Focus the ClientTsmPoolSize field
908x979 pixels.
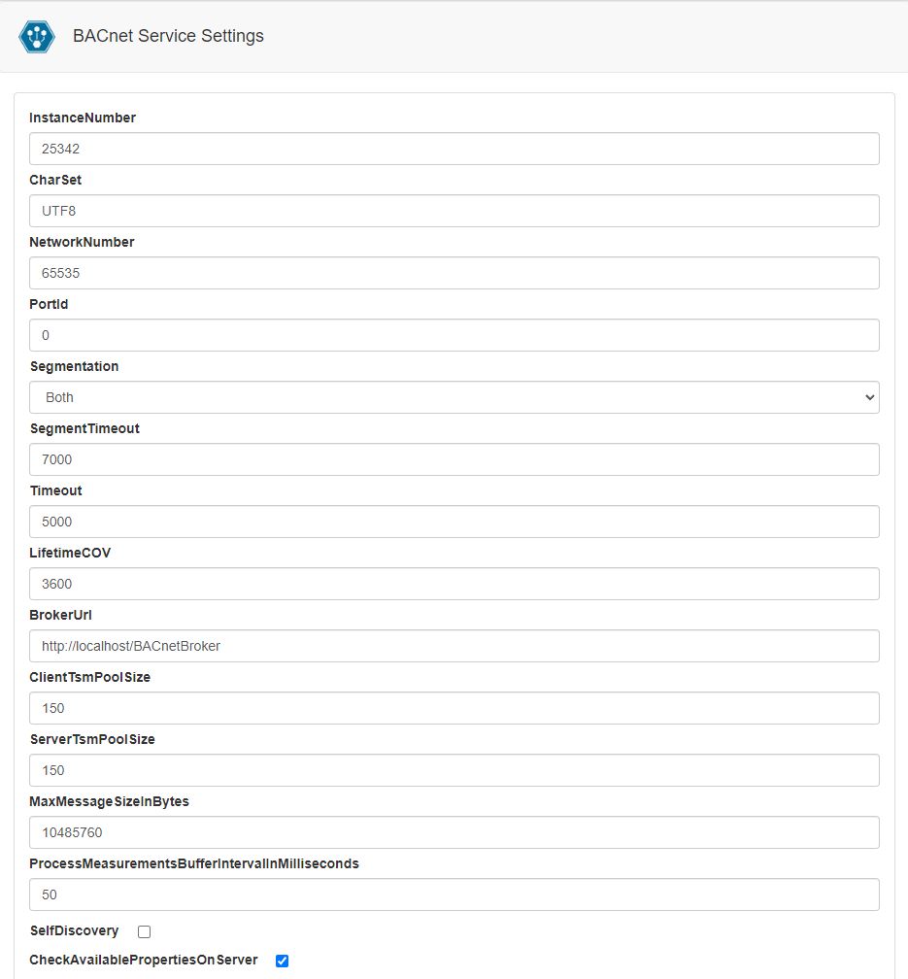(454, 708)
